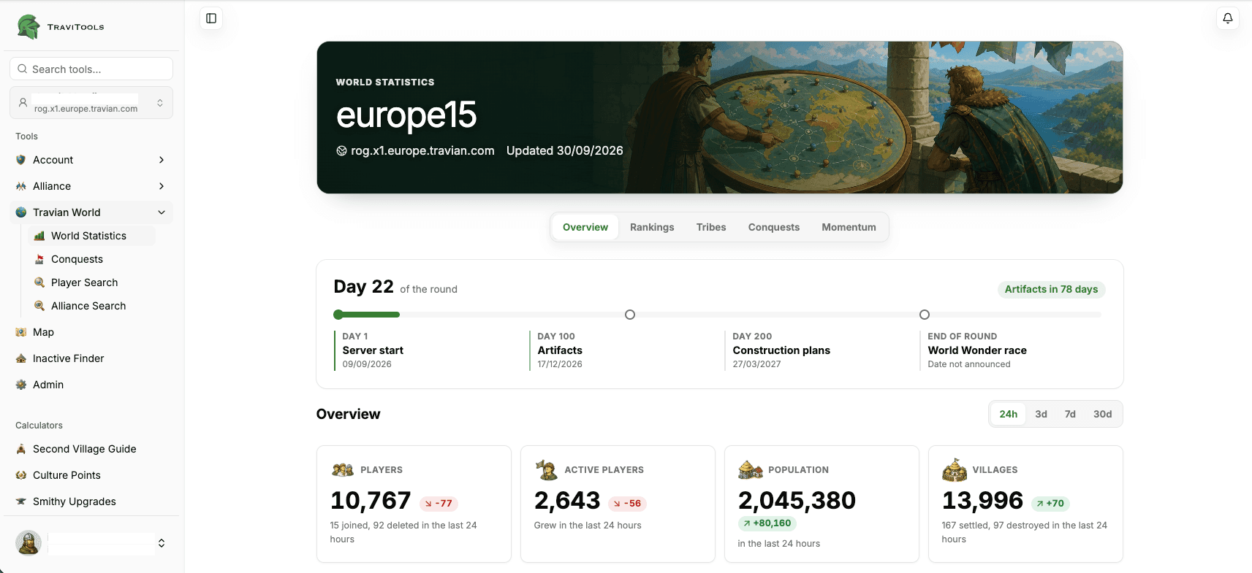Viewport: 1252px width, 573px height.
Task: Click the user avatar picture
Action: (29, 543)
